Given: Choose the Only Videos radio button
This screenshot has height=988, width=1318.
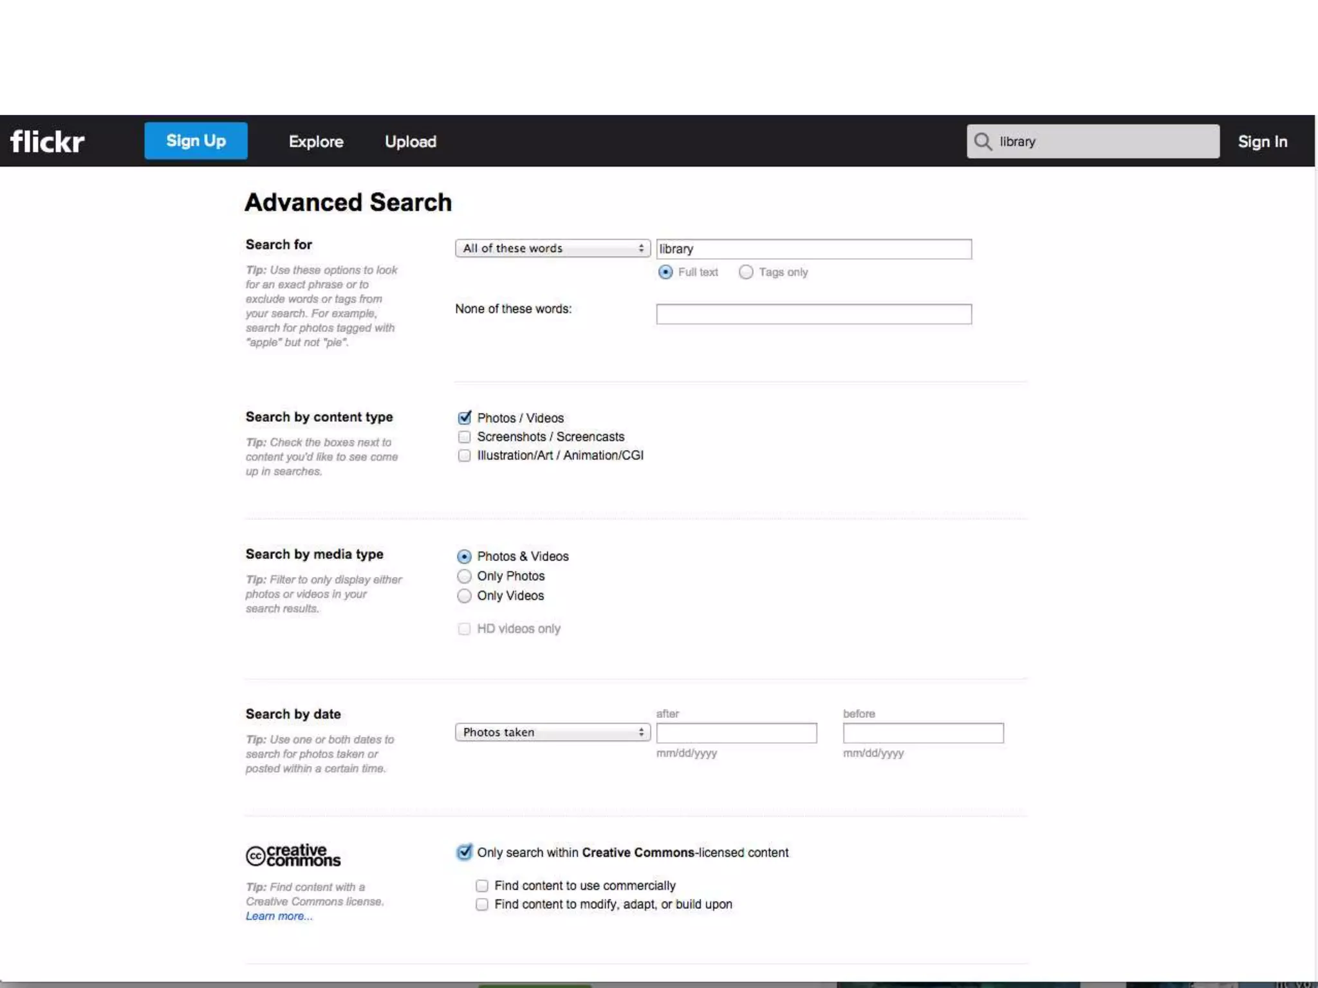Looking at the screenshot, I should tap(464, 596).
